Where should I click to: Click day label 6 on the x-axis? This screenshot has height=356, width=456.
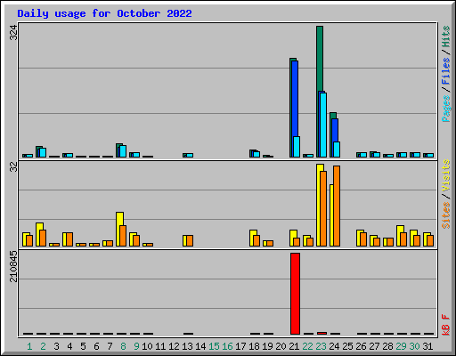pyautogui.click(x=96, y=346)
